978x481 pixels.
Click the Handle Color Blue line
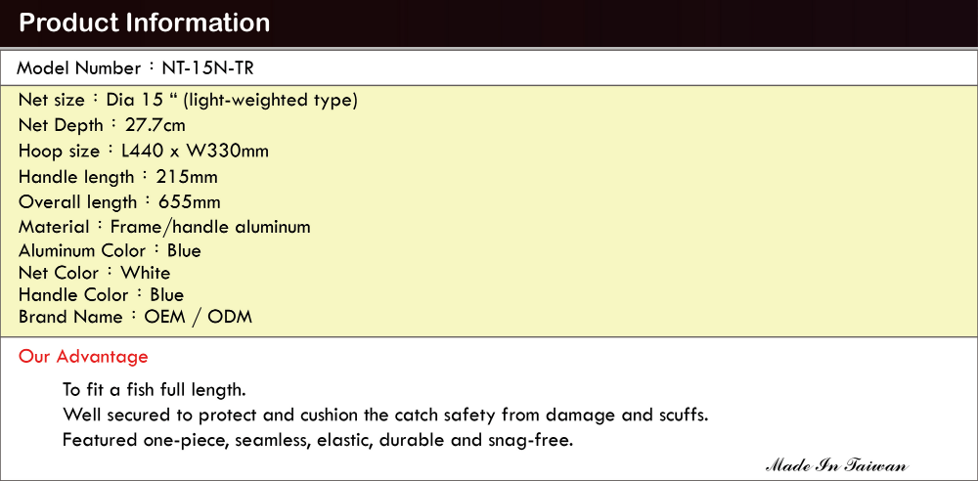[x=101, y=294]
